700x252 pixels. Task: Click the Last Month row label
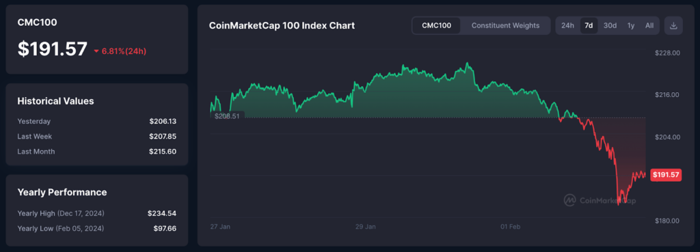click(x=36, y=152)
